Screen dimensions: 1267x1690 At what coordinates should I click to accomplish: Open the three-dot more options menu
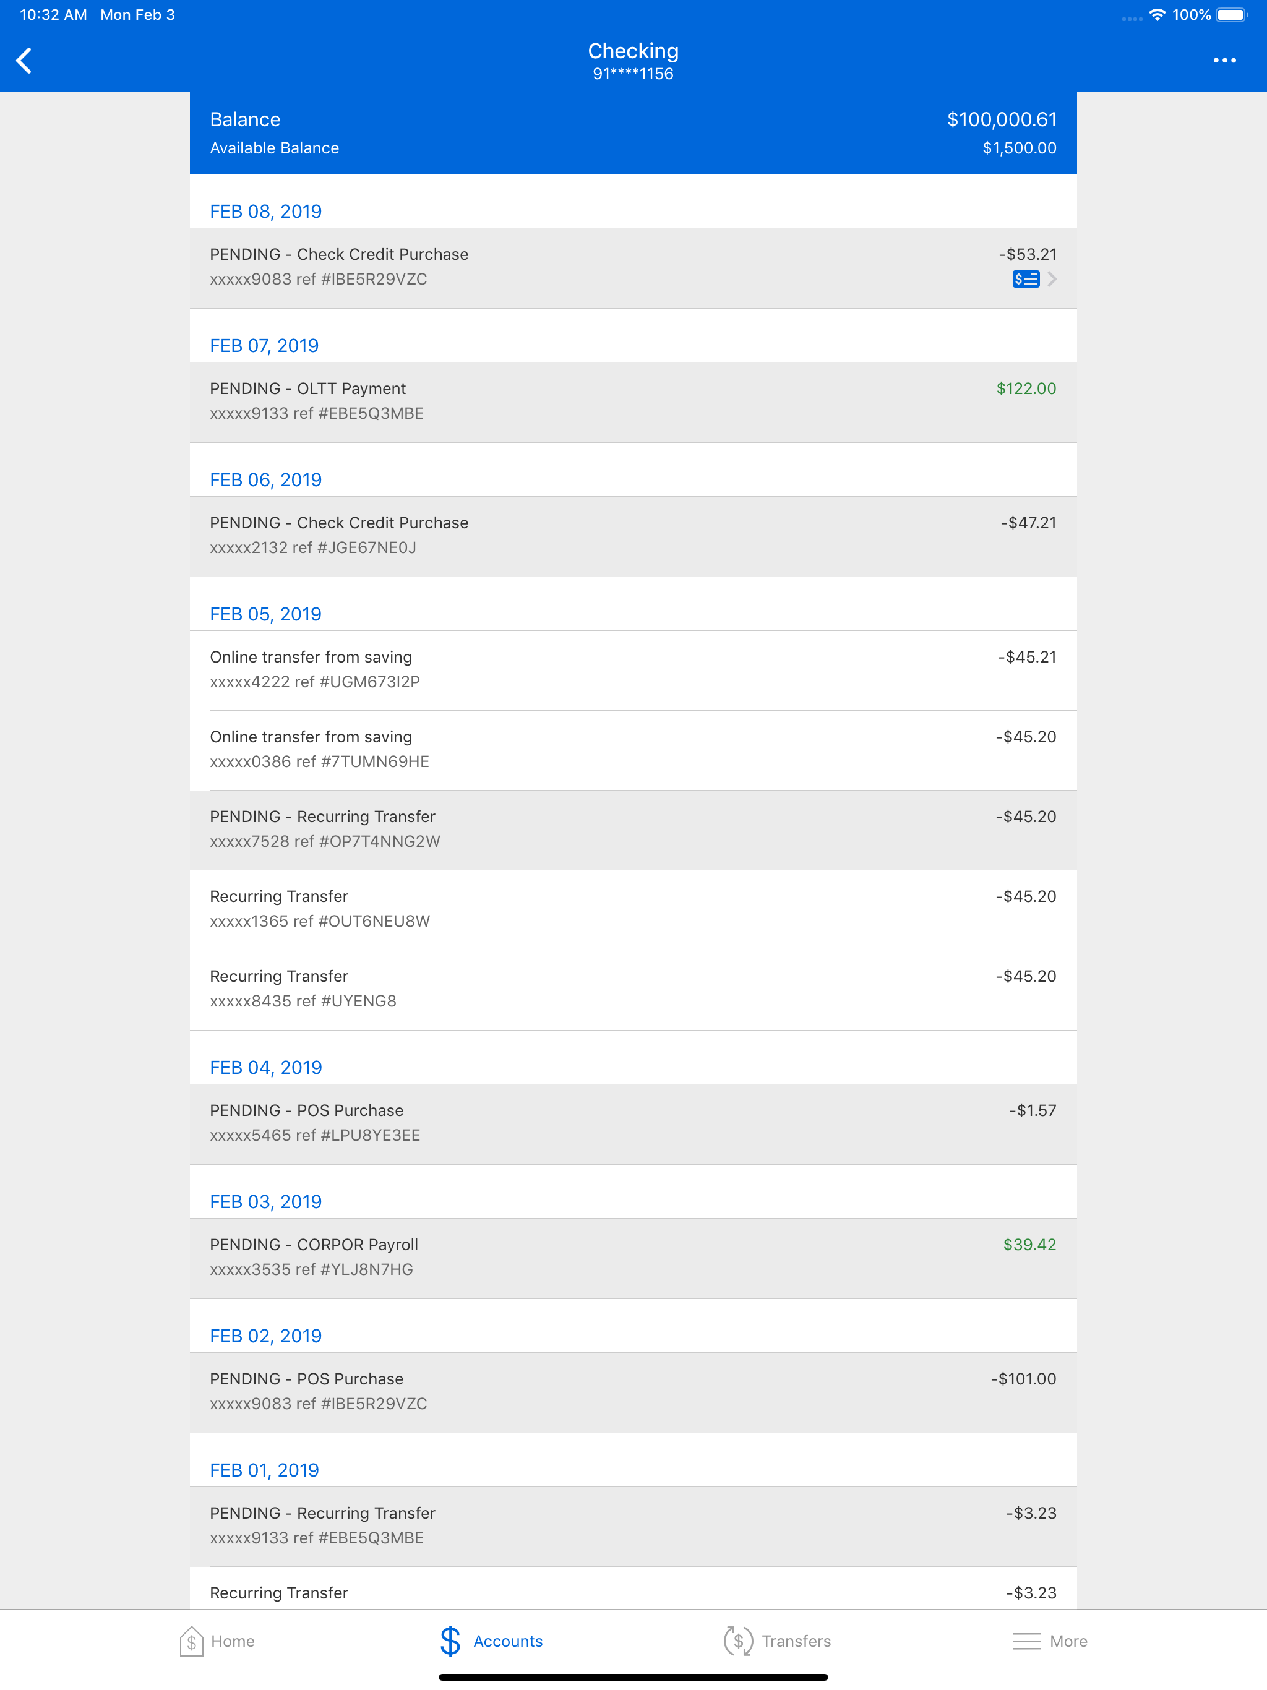[x=1224, y=61]
